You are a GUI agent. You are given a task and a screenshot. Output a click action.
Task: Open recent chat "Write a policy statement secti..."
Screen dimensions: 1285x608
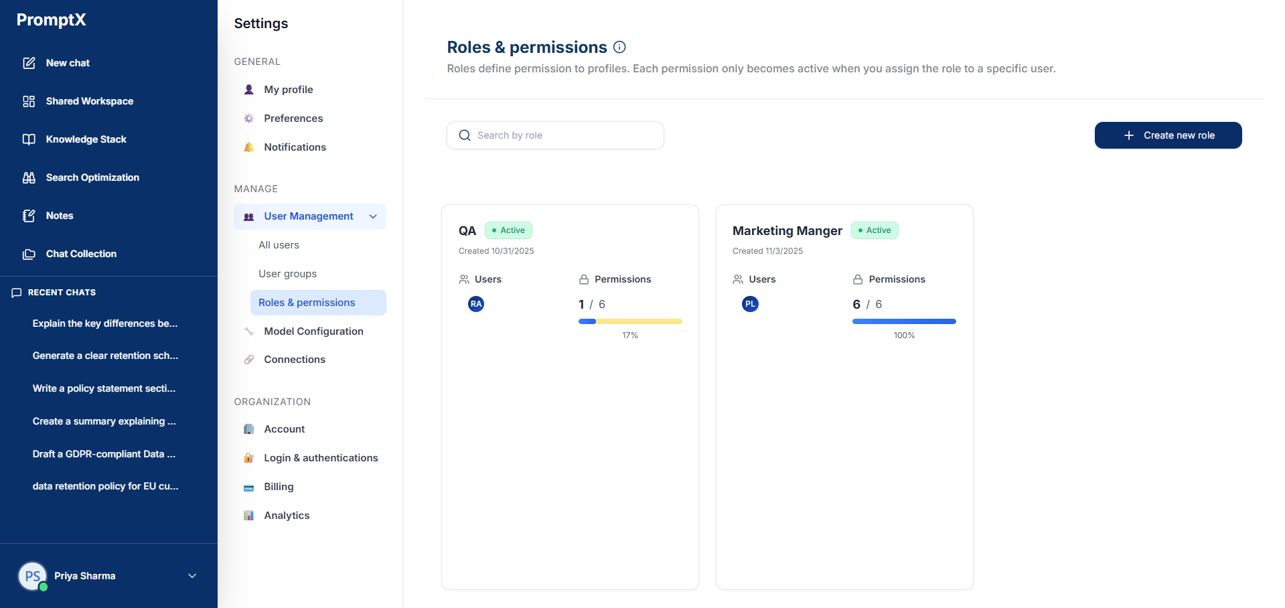pyautogui.click(x=104, y=388)
